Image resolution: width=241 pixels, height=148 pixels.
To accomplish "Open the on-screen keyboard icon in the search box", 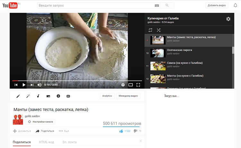I will click(x=156, y=5).
